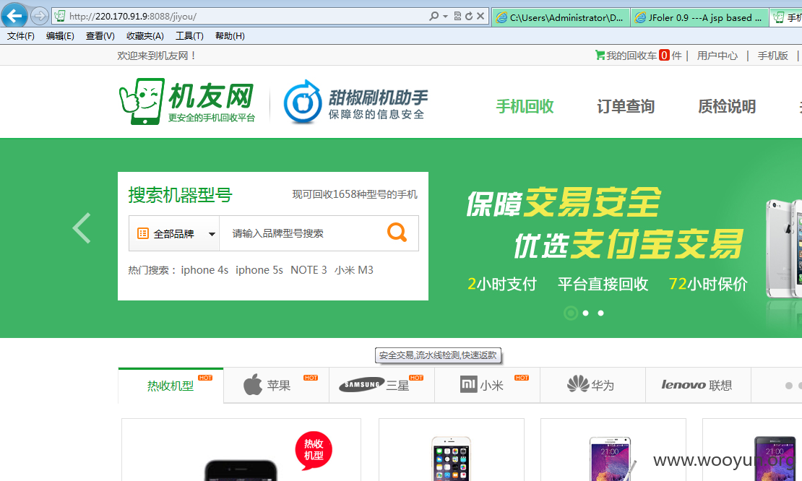The width and height of the screenshot is (802, 481).
Task: Select the 三星 Samsung brand tab
Action: (x=381, y=386)
